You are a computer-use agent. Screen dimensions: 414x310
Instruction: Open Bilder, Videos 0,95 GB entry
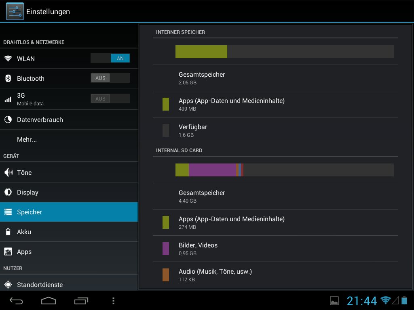pyautogui.click(x=275, y=249)
